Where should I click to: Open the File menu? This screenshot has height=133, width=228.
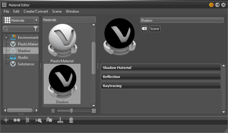click(6, 11)
